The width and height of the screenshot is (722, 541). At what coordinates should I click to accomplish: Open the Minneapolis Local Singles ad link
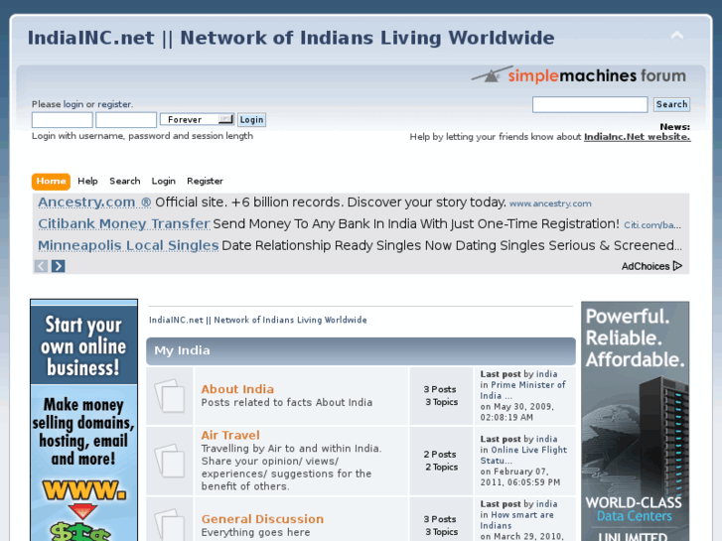pyautogui.click(x=128, y=245)
